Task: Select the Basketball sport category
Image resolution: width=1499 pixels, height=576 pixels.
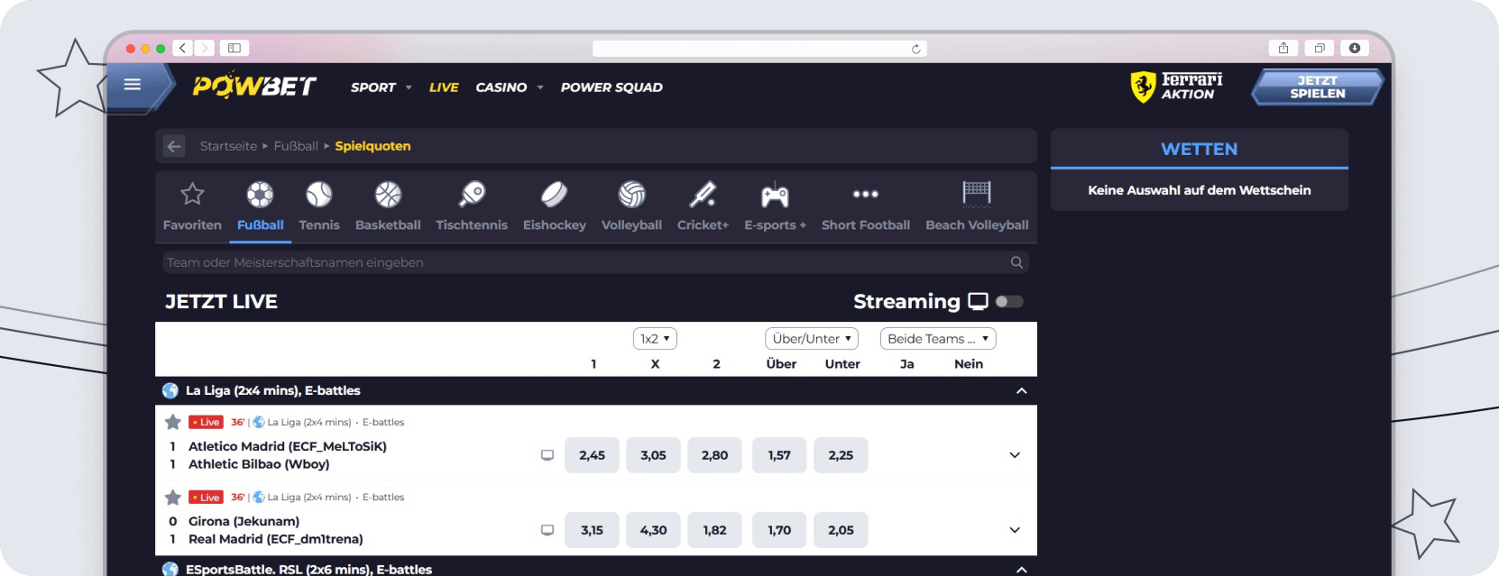Action: (x=388, y=206)
